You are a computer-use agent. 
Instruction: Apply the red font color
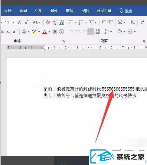44,32
